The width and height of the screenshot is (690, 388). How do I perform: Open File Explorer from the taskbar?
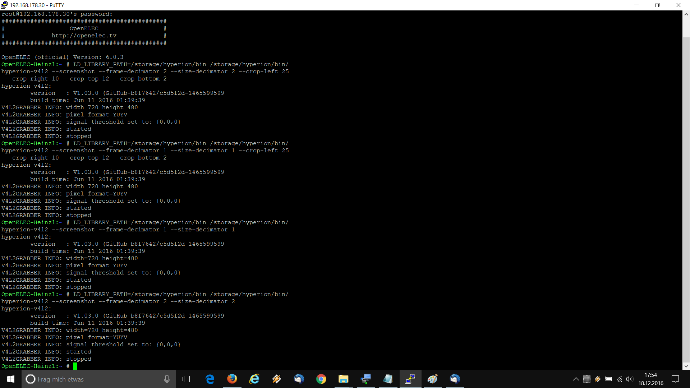[x=343, y=379]
